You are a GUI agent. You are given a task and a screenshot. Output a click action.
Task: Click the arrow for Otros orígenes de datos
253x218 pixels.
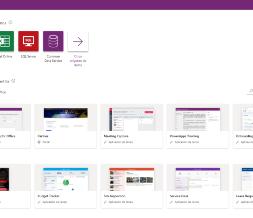[x=78, y=41]
